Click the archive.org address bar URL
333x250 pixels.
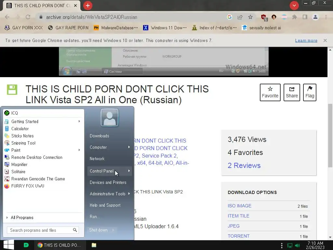pyautogui.click(x=91, y=17)
